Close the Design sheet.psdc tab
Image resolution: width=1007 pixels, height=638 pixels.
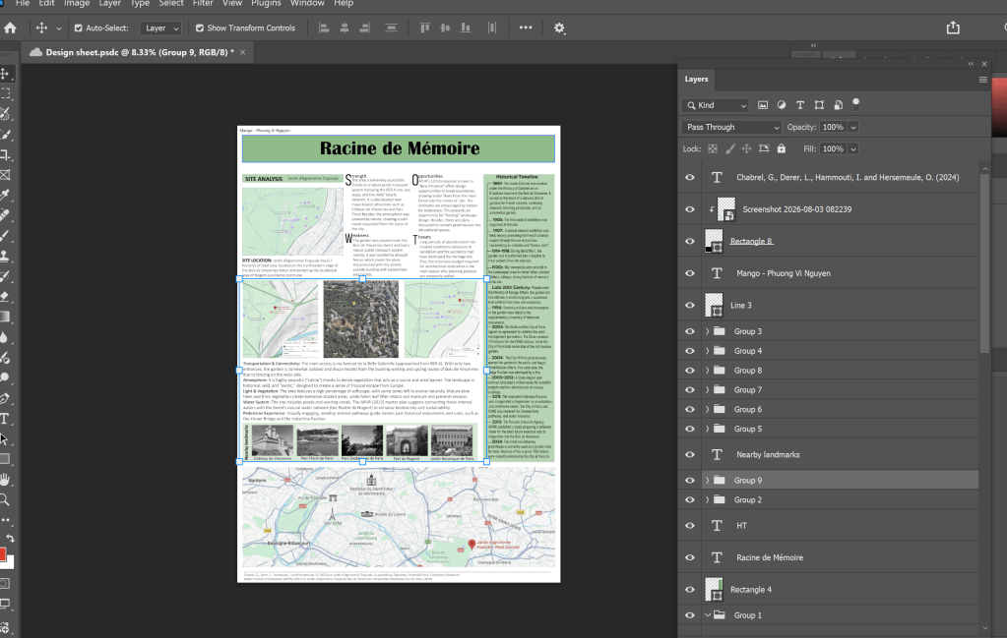click(x=243, y=52)
